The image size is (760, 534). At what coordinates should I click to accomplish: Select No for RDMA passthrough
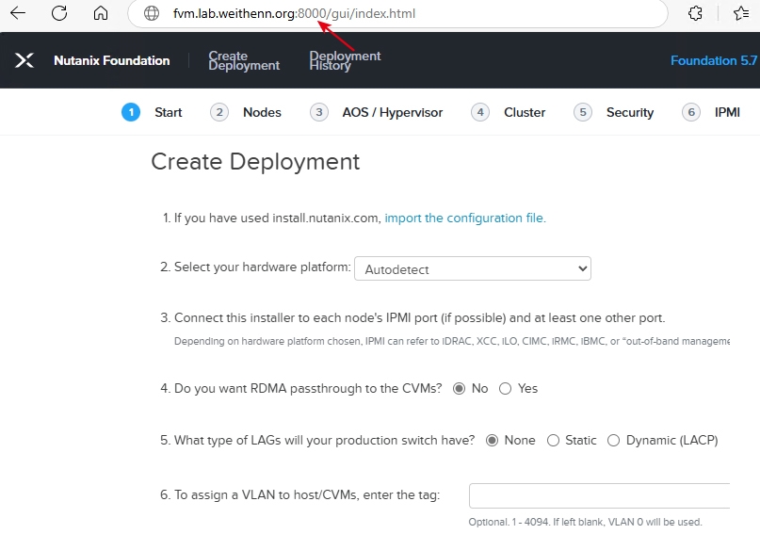click(459, 389)
